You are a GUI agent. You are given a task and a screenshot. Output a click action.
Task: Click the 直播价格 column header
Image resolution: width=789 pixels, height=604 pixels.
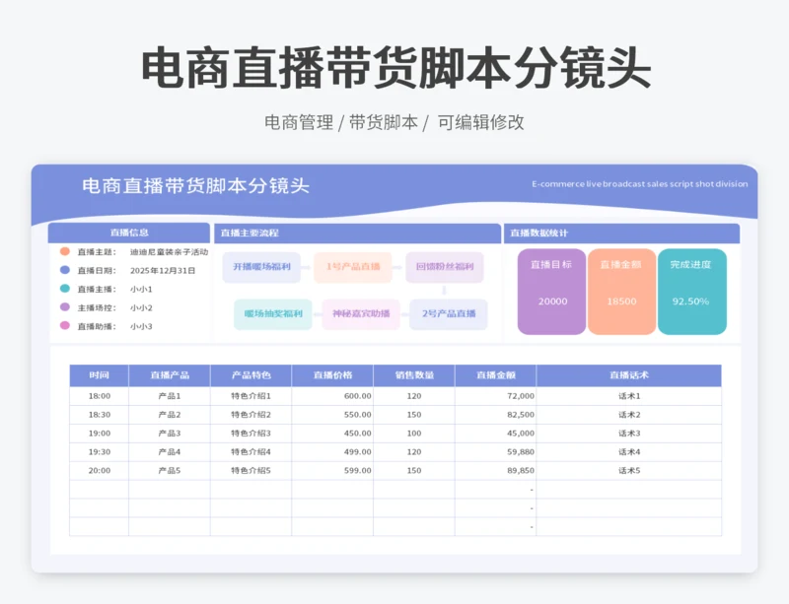click(x=332, y=375)
